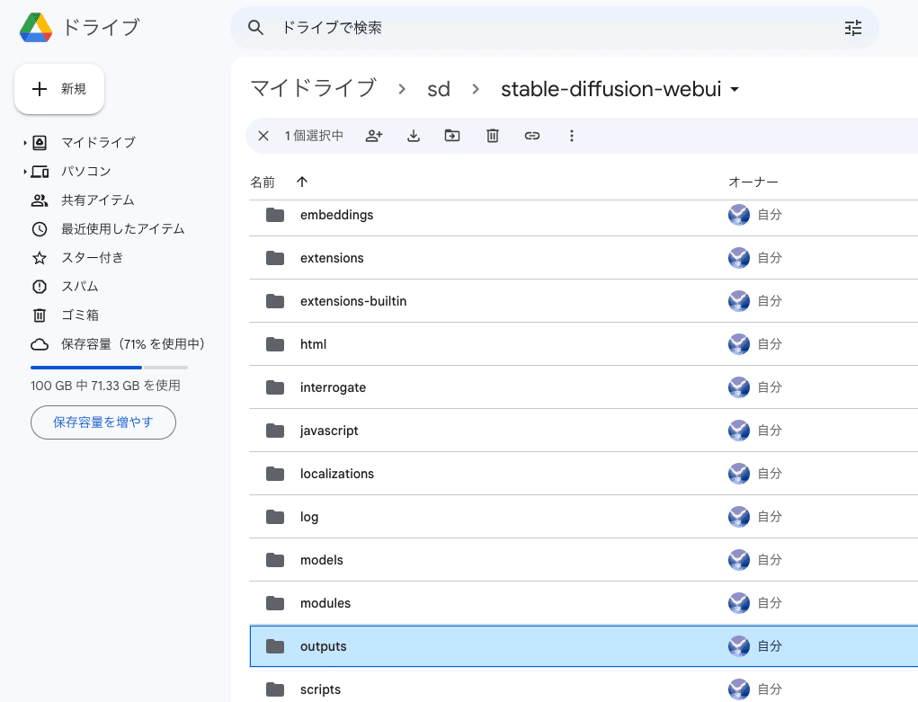Delete selection with the trash icon
Image resolution: width=918 pixels, height=702 pixels.
(492, 136)
